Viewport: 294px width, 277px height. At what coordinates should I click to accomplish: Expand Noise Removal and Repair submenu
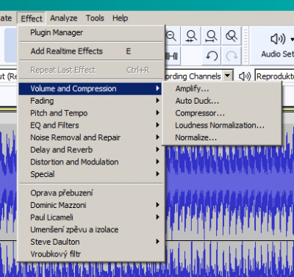[90, 137]
